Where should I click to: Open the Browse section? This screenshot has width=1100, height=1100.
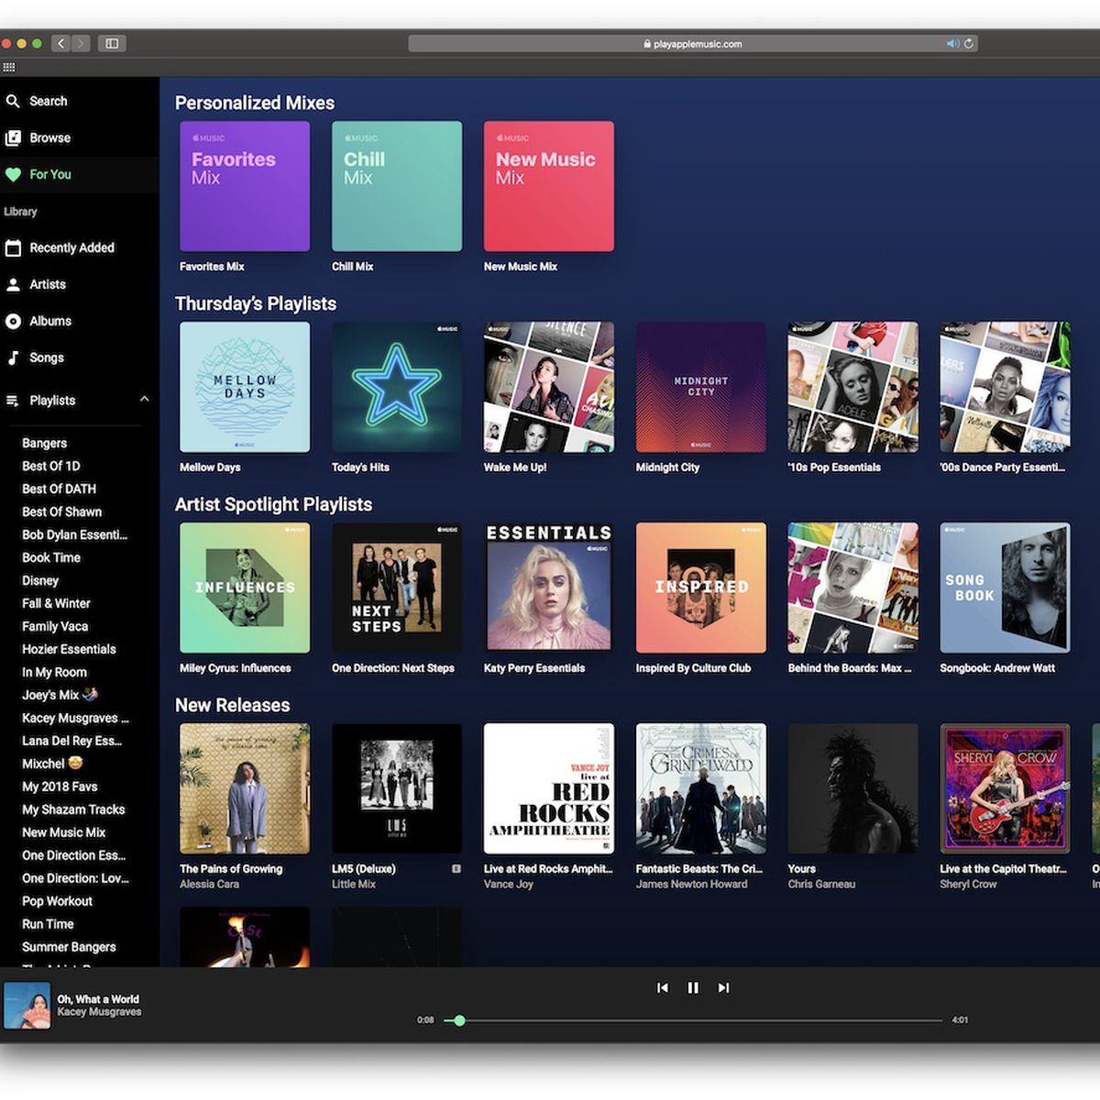(15, 137)
